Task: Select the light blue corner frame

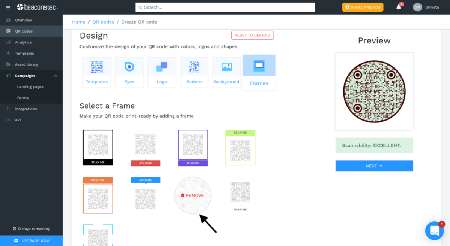Action: (x=98, y=235)
